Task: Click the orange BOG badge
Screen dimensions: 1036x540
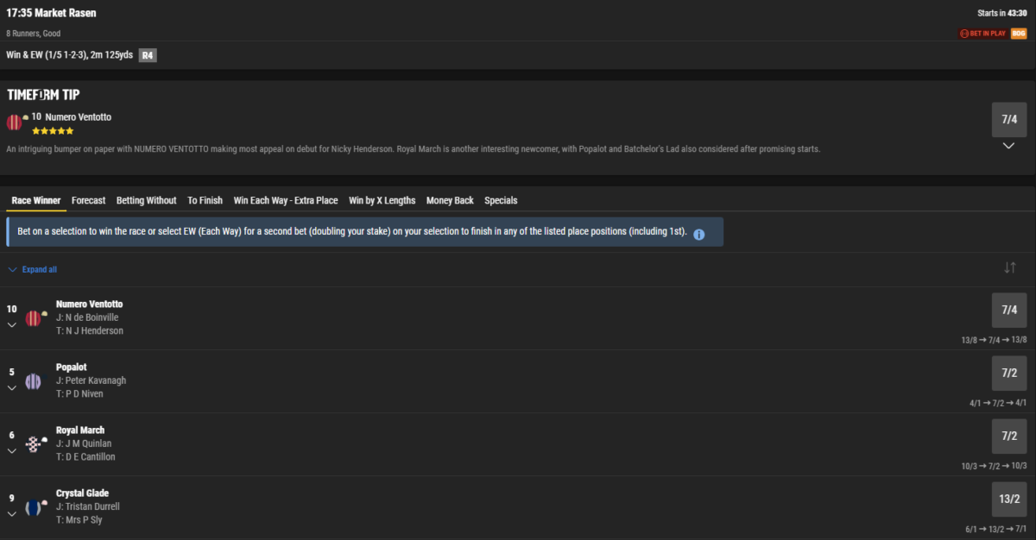Action: [x=1019, y=34]
